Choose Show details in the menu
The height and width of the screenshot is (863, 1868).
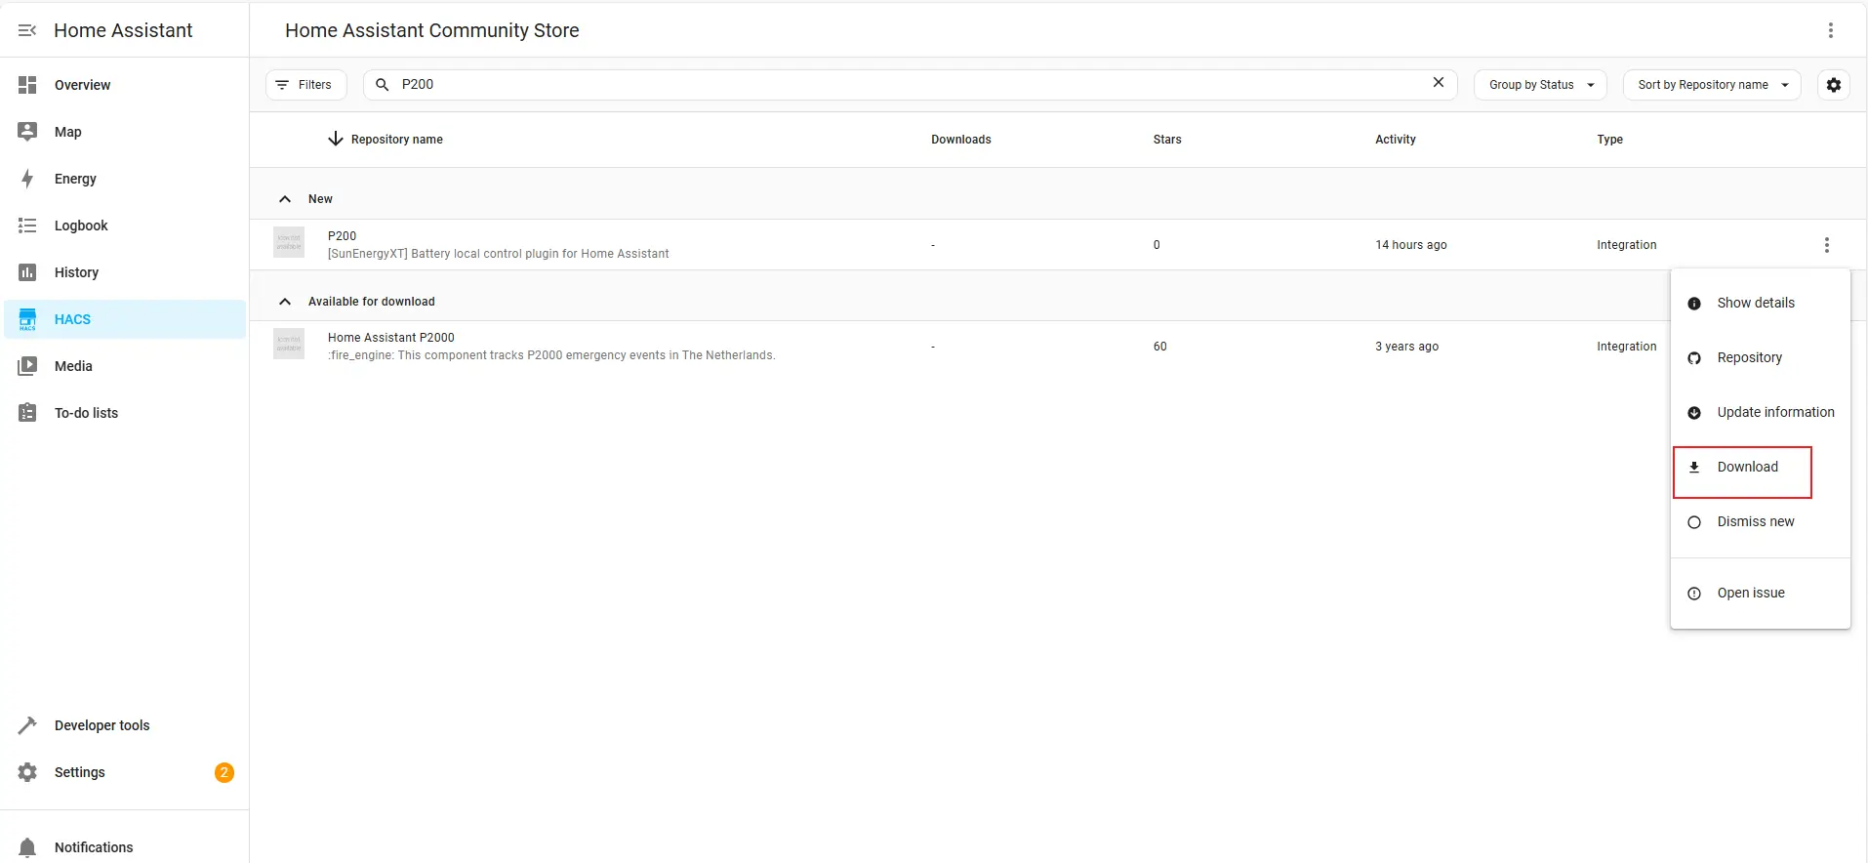tap(1755, 304)
